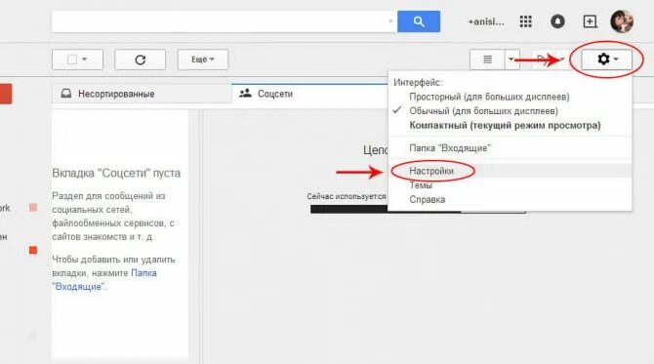Screen dimensions: 654x364
Task: Open the Ещё dropdown
Action: tap(203, 60)
